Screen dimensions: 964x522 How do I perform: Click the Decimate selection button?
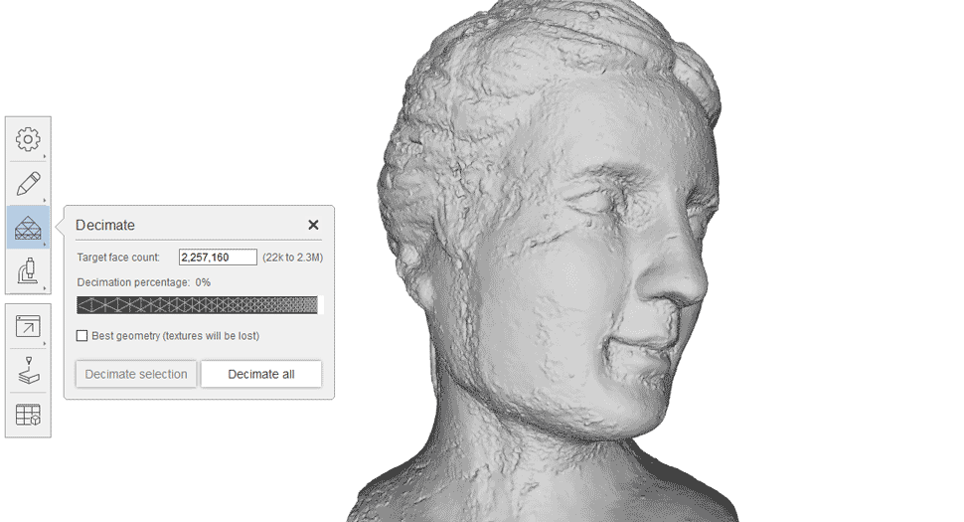click(x=136, y=374)
